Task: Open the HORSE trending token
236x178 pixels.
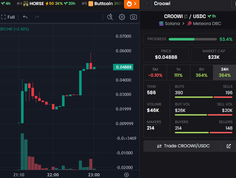Action: (46, 3)
